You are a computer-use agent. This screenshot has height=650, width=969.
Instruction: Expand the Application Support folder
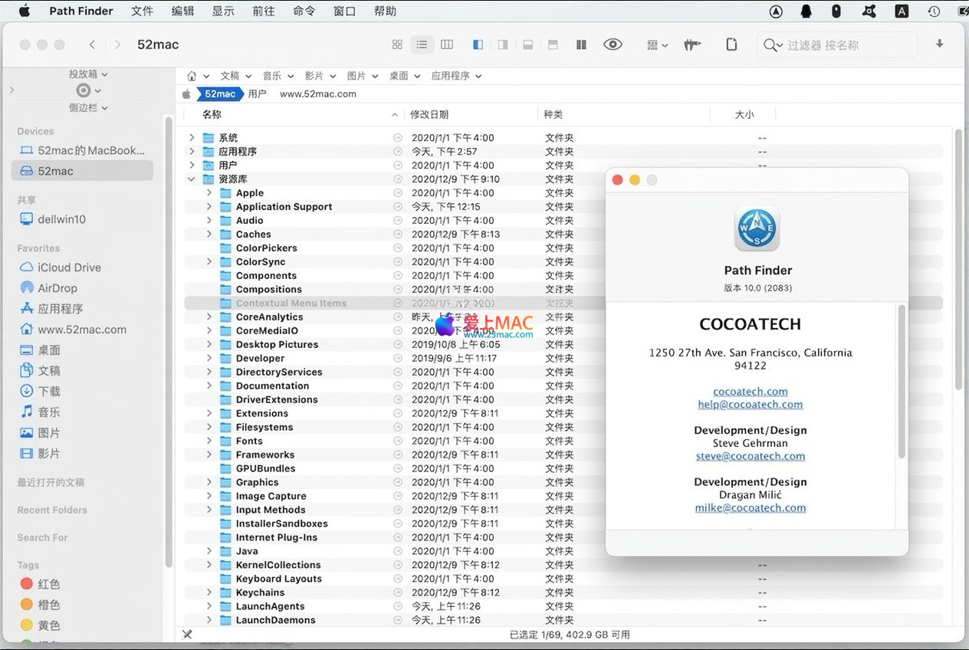[209, 207]
